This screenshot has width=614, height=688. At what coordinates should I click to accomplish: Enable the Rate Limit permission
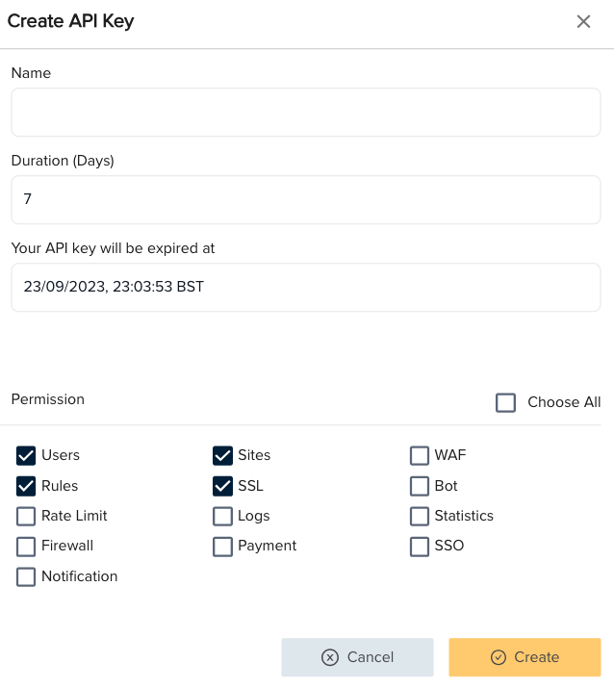(26, 516)
